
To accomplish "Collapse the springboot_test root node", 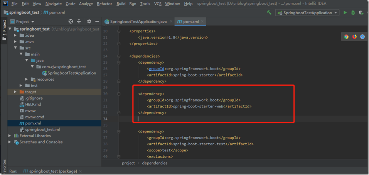I will pos(10,29).
